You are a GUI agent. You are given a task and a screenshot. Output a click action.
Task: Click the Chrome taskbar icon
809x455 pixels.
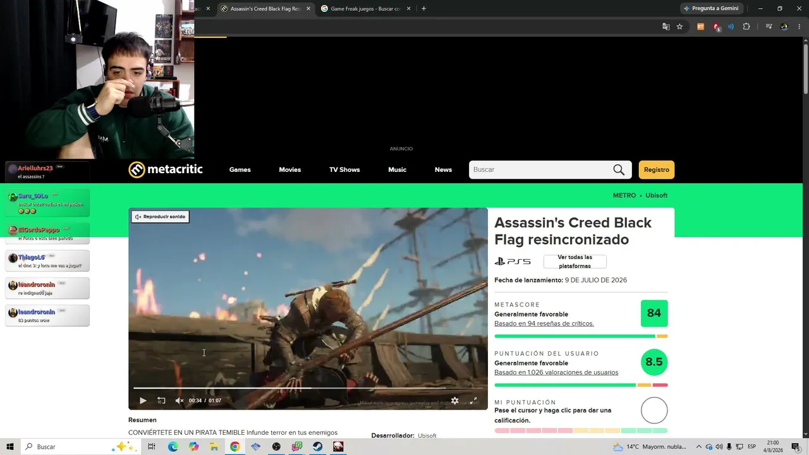tap(234, 447)
